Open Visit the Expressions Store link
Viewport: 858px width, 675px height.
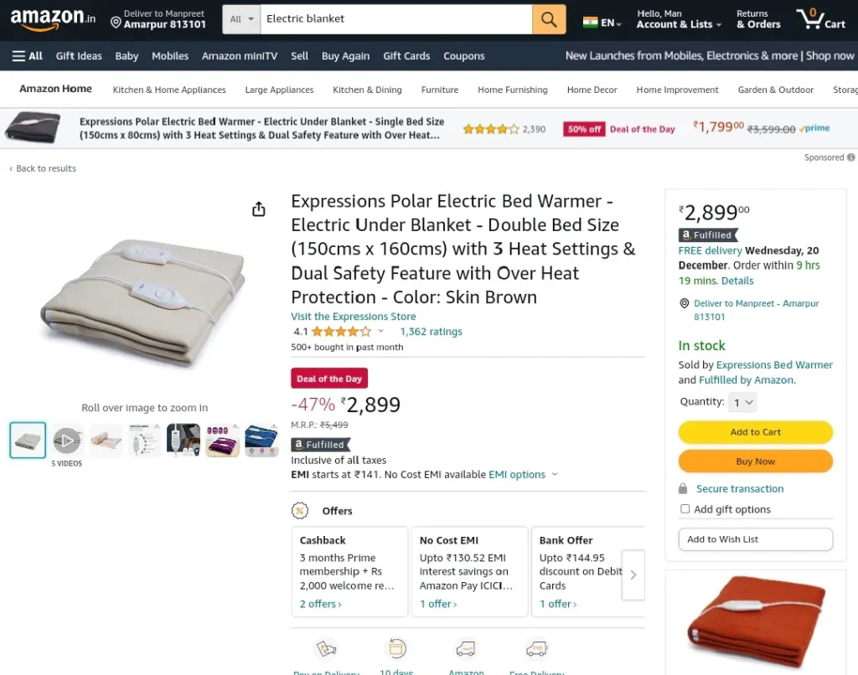[354, 317]
